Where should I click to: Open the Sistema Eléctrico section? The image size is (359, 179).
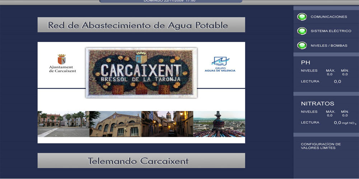click(x=331, y=31)
